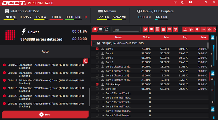Select the Core 2 Distance to Tj row name
Screen dimensions: 218x120
pyautogui.click(x=118, y=76)
